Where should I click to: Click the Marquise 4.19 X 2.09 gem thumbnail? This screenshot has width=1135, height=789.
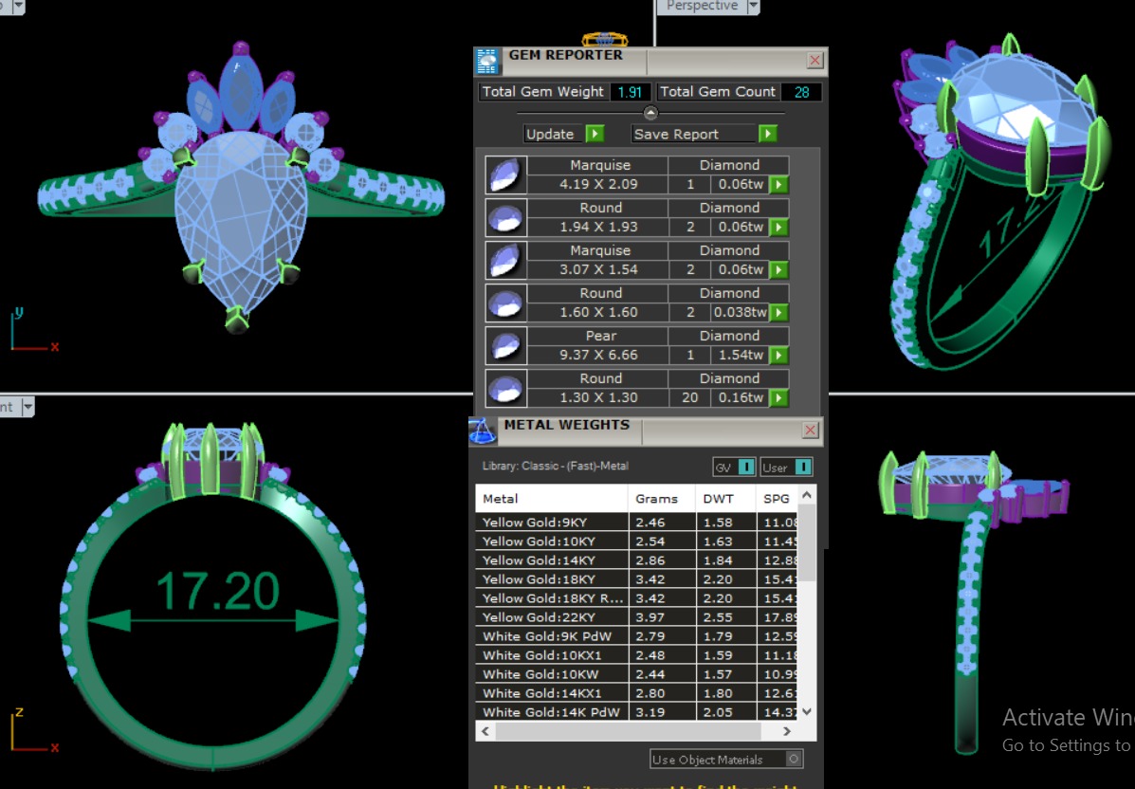tap(505, 175)
